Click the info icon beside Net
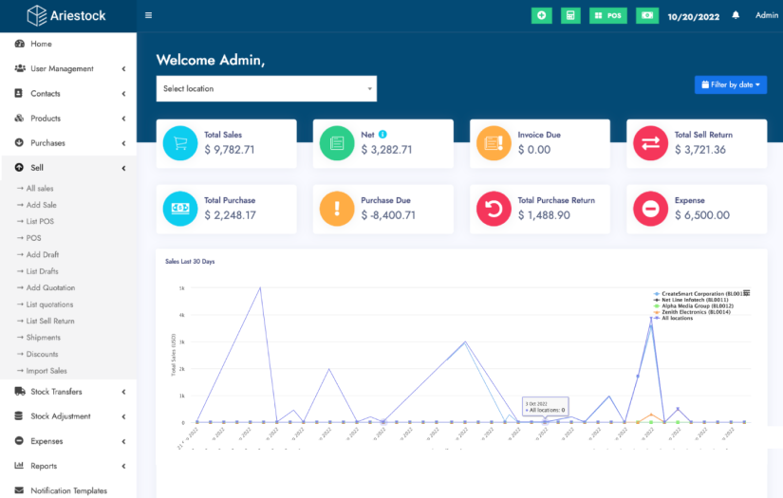The width and height of the screenshot is (783, 498). [x=383, y=135]
